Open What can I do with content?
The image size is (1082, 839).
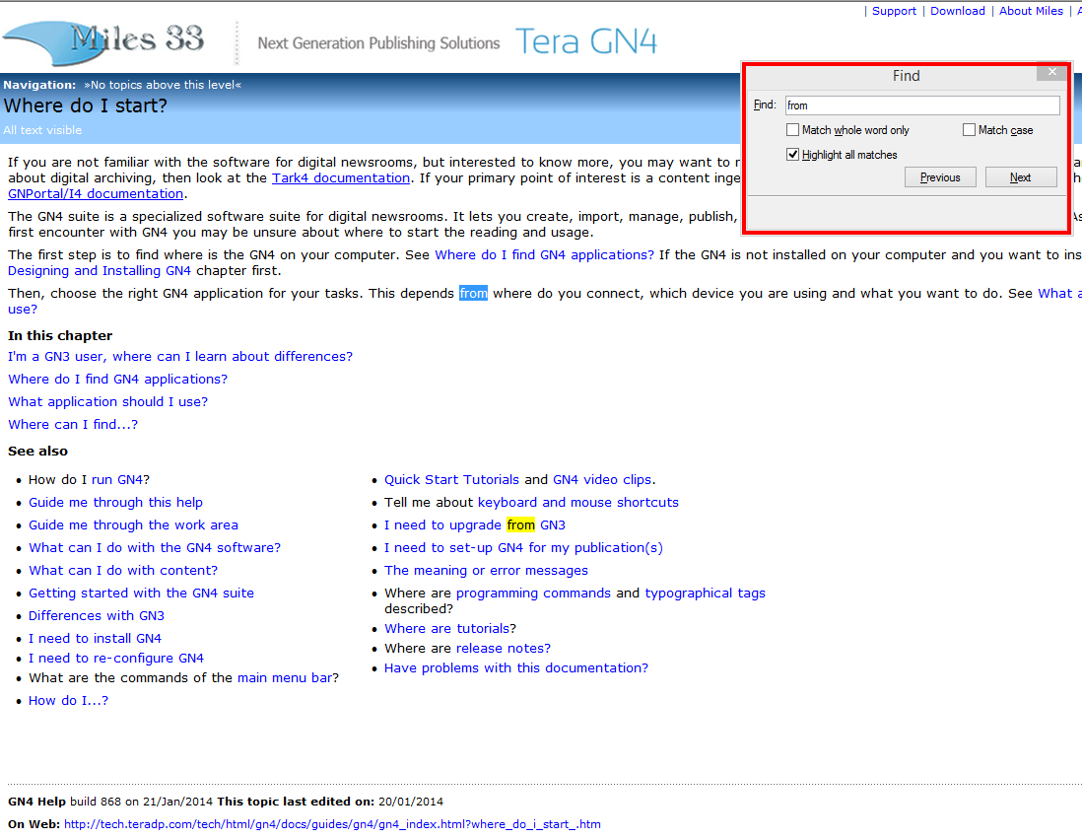(x=123, y=571)
